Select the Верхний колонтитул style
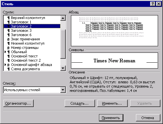This screenshot has width=163, height=124. click(x=32, y=18)
